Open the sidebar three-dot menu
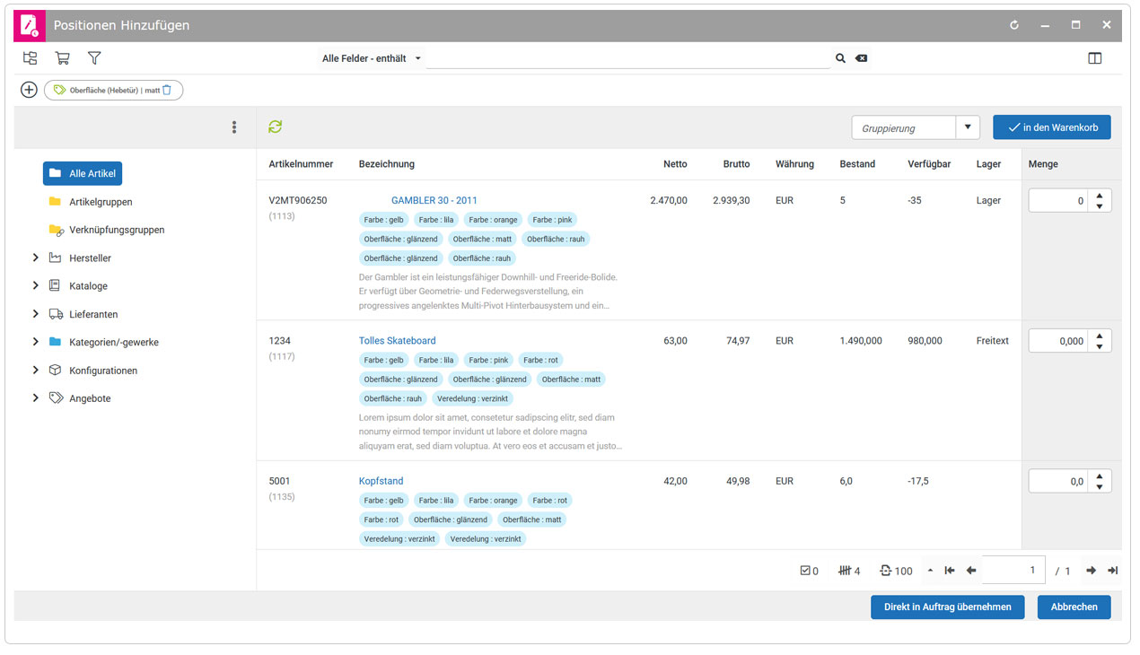This screenshot has width=1140, height=655. click(234, 127)
